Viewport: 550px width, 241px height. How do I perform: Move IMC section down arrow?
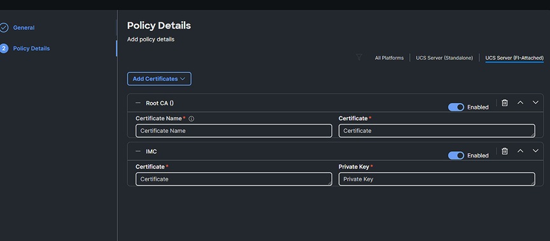coord(535,151)
